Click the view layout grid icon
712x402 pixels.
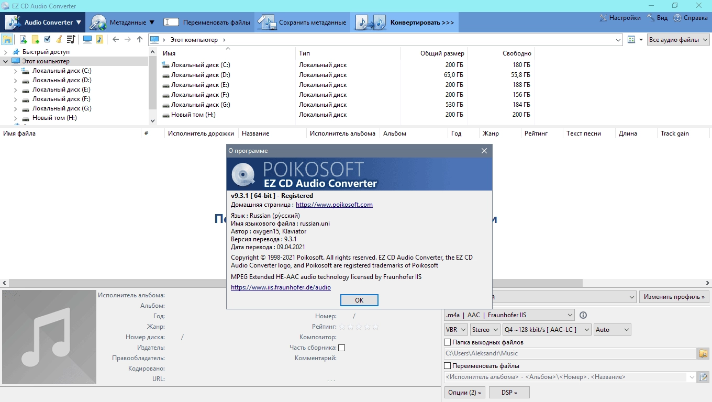631,40
